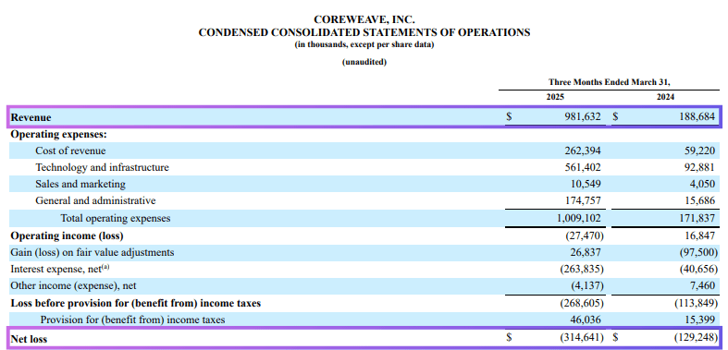Click the 2025 column header
Viewport: 728px width, 350px height.
click(x=555, y=97)
